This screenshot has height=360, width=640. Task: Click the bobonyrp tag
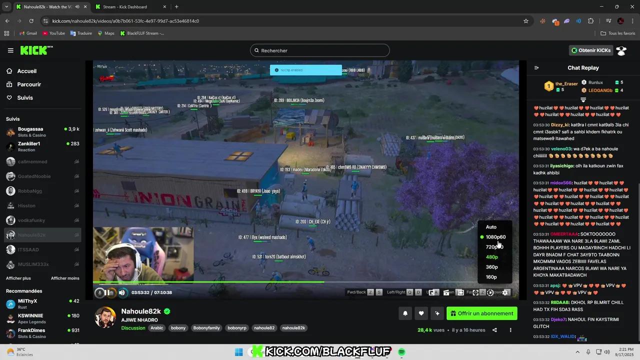(237, 328)
